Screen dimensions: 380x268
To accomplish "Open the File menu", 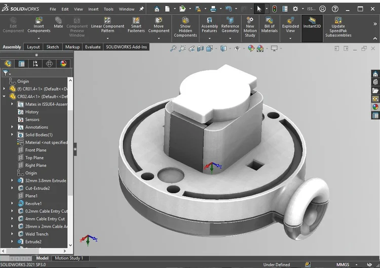I will click(x=53, y=9).
